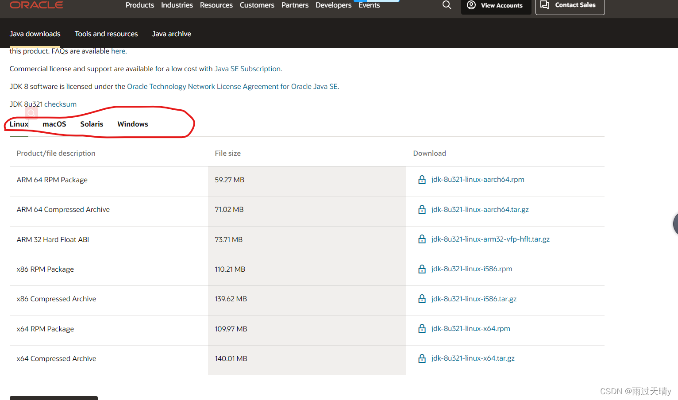This screenshot has height=400, width=678.
Task: Click 'x64 Compressed Archive' description
Action: click(56, 358)
